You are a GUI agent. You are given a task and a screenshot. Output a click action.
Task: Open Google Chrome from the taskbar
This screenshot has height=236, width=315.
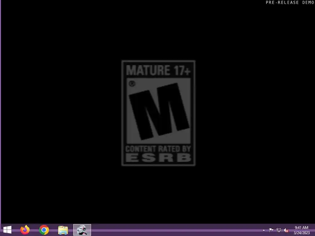tap(44, 230)
